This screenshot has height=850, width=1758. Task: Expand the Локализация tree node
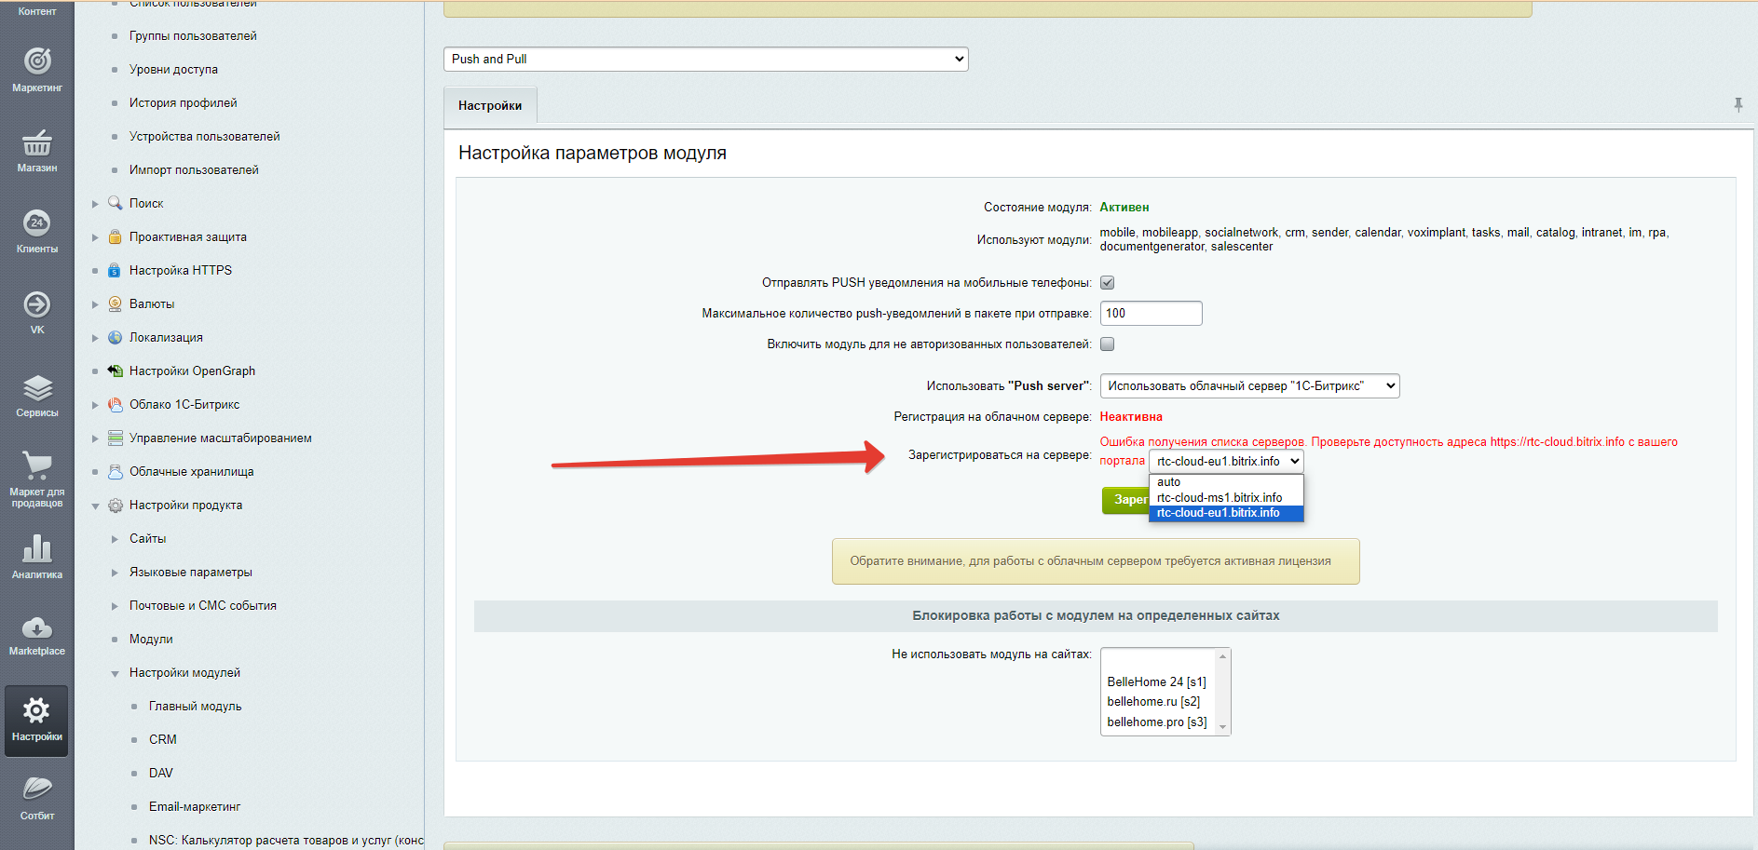point(95,337)
